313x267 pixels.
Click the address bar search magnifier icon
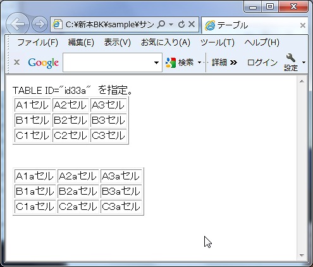161,25
